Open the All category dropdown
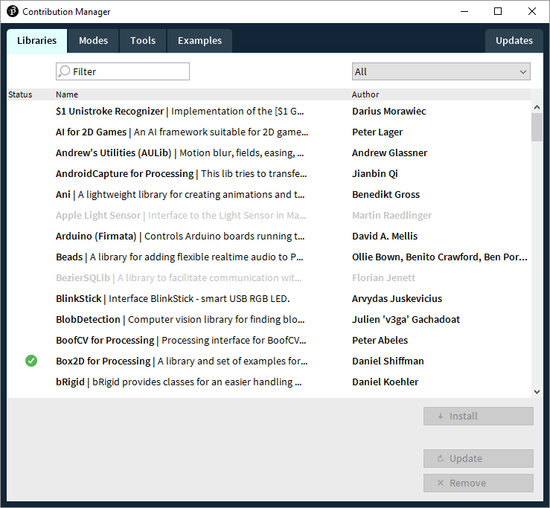 click(441, 71)
